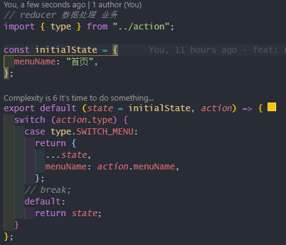
Task: Click the 'initialState' constant declaration name
Action: [x=66, y=50]
